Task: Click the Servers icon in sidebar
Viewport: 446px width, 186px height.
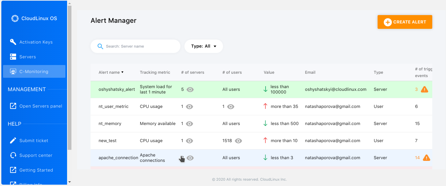Action: [x=13, y=57]
